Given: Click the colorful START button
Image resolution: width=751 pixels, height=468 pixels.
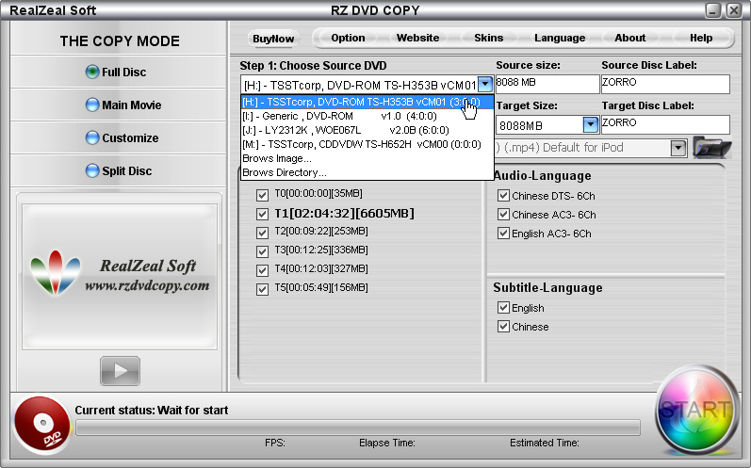Looking at the screenshot, I should [x=696, y=411].
